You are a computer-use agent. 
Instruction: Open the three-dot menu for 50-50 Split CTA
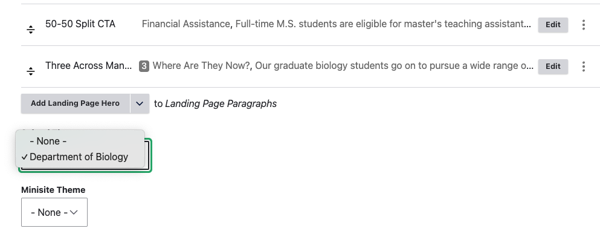[583, 25]
